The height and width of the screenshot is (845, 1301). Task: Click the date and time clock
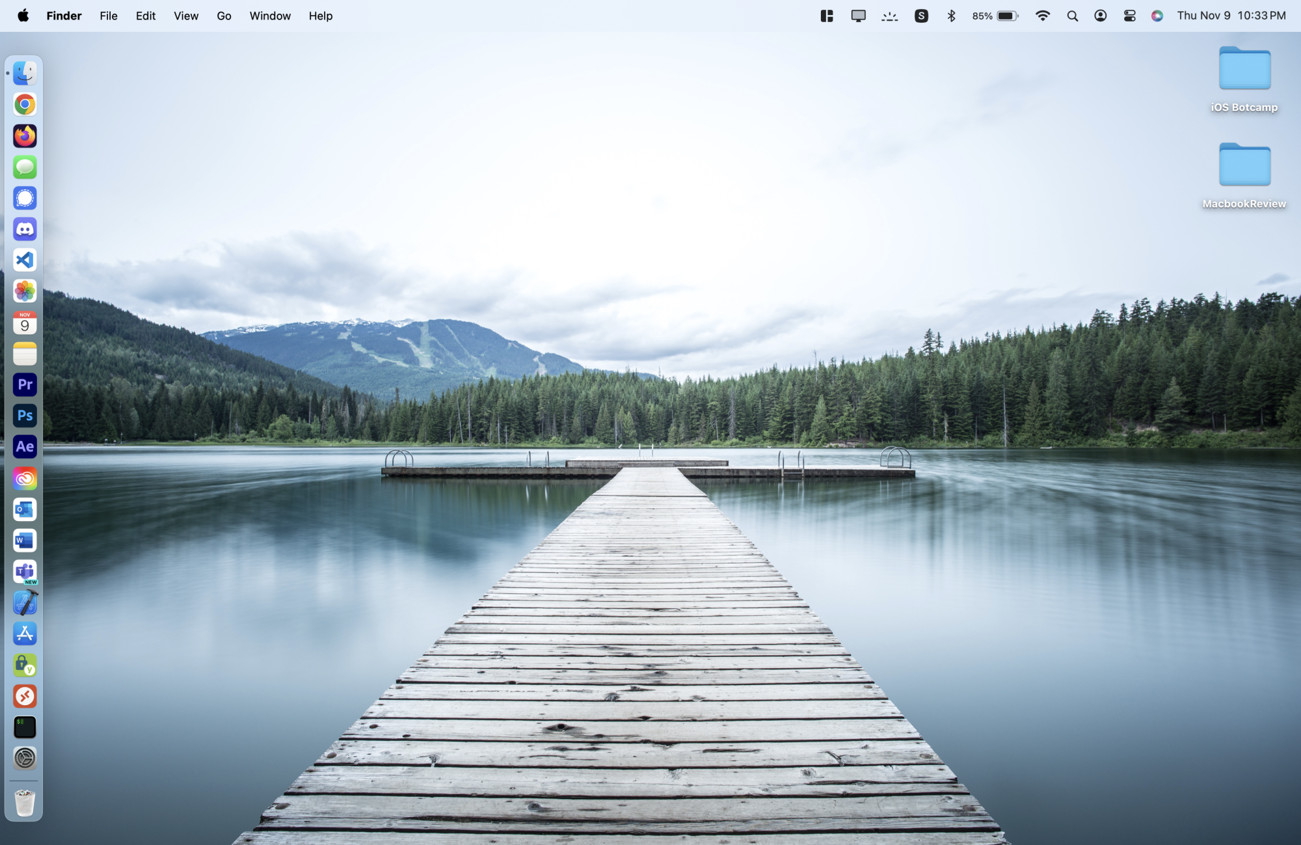1231,16
